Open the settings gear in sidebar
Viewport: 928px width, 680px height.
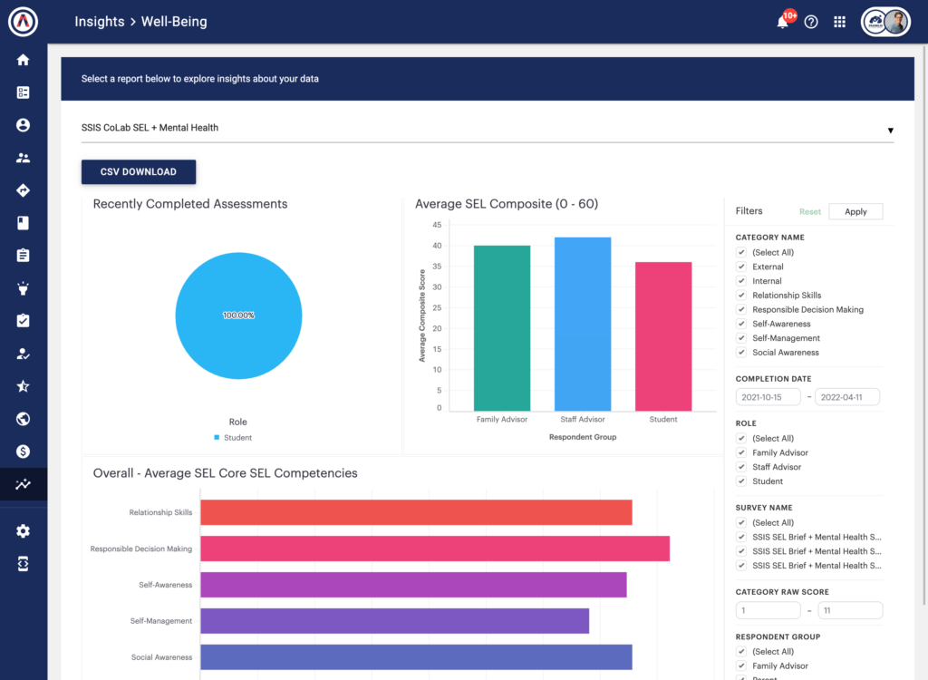(23, 530)
